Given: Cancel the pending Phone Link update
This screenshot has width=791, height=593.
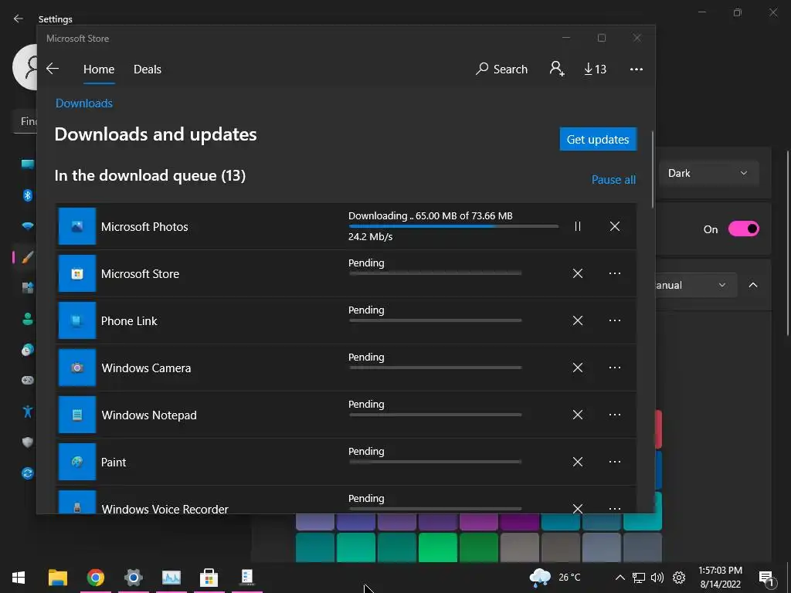Looking at the screenshot, I should coord(578,320).
